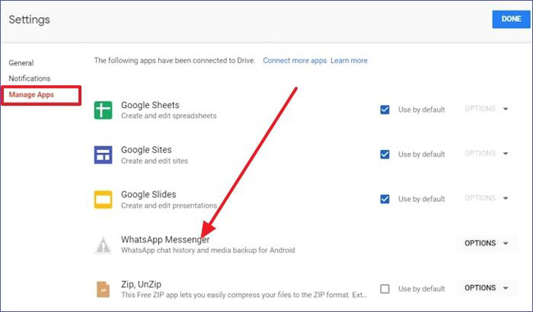Click the Zip, UnZip app icon
The height and width of the screenshot is (312, 533).
(x=103, y=289)
